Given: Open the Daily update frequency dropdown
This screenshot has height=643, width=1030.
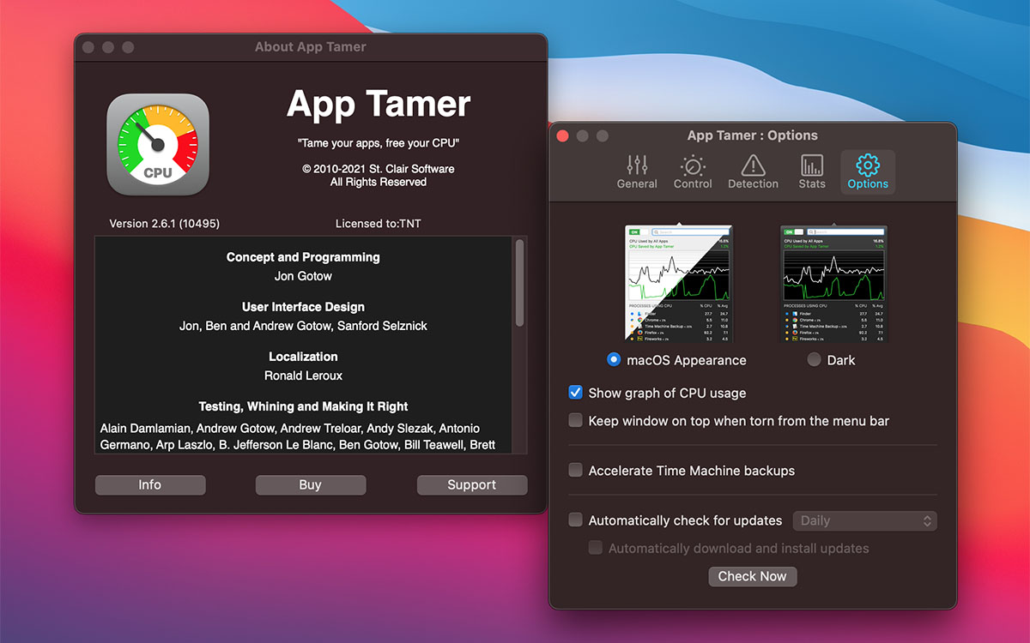Looking at the screenshot, I should (x=865, y=520).
